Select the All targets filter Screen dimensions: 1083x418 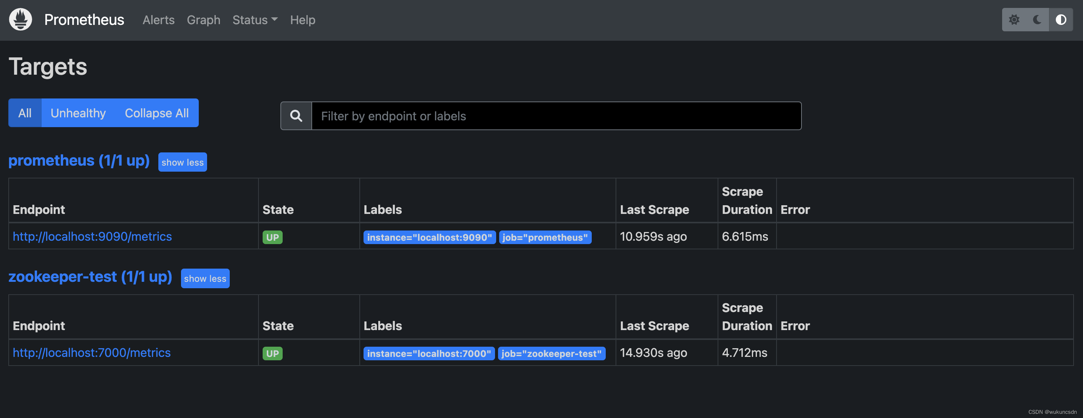click(25, 112)
